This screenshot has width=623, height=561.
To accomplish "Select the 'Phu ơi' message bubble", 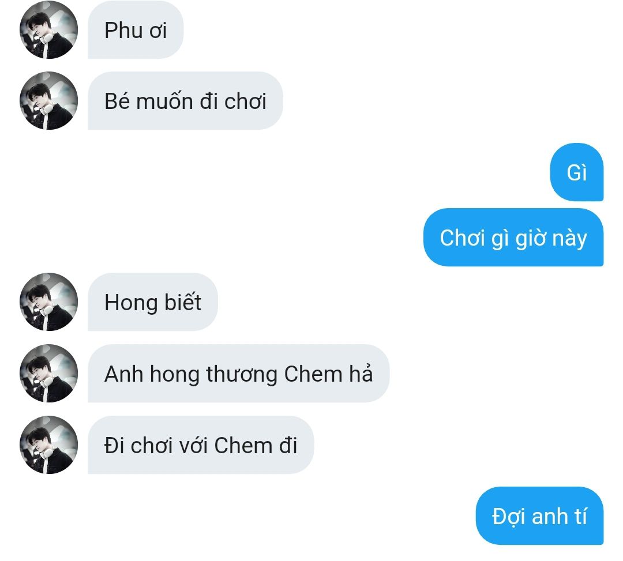I will (x=136, y=30).
